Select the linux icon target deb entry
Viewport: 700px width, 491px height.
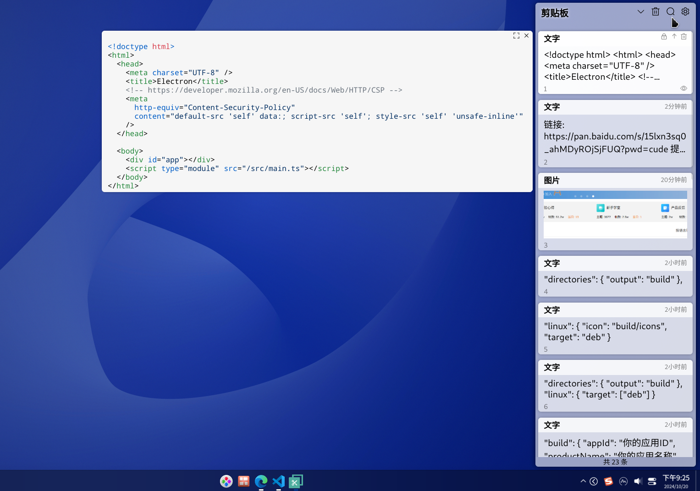615,328
